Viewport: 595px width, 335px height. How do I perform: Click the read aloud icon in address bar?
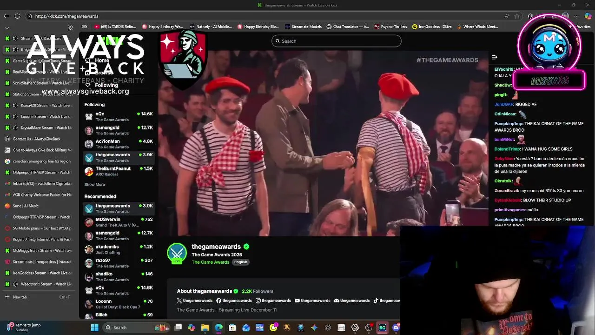[x=507, y=16]
